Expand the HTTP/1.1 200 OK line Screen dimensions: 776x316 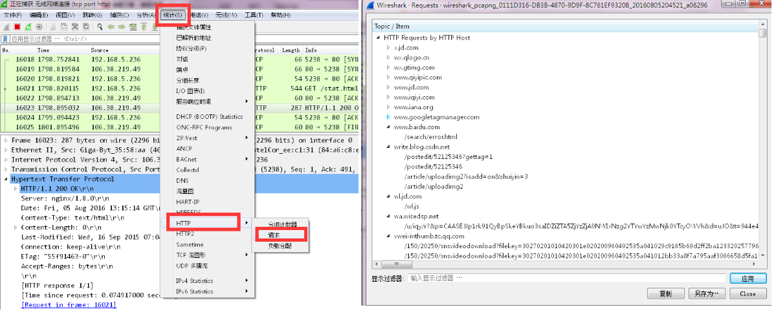[16, 189]
